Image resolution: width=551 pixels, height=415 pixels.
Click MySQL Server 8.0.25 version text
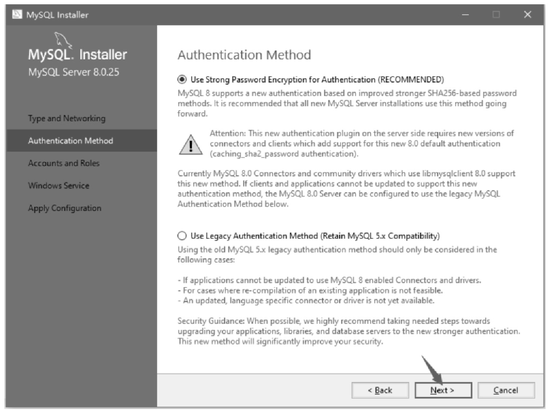(x=74, y=72)
